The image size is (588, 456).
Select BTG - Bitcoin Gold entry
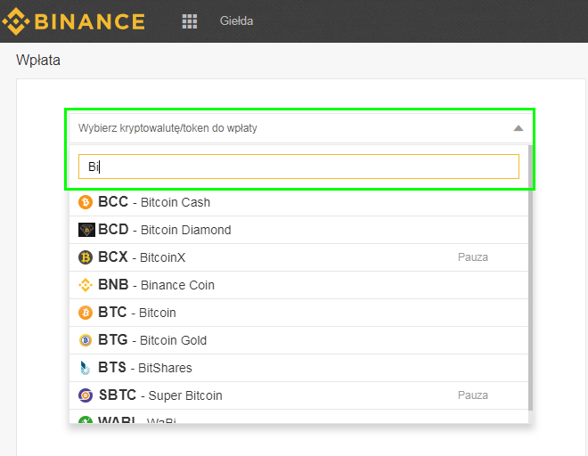pos(298,340)
